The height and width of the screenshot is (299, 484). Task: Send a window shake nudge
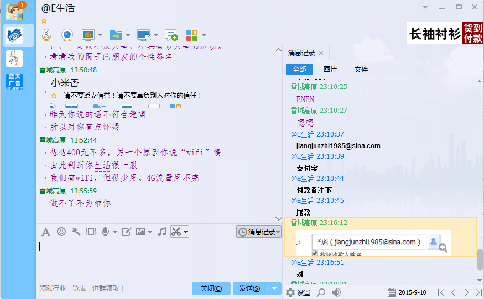[91, 232]
